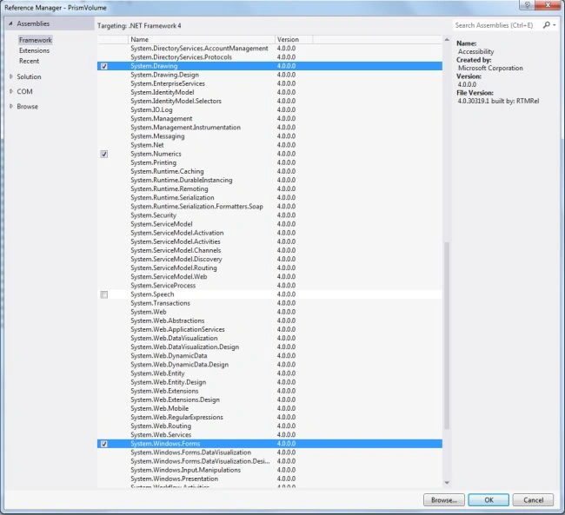Select the System.Web.Mobile row
This screenshot has height=515, width=565.
(x=269, y=408)
